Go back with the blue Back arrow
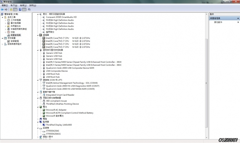 [x=2, y=10]
